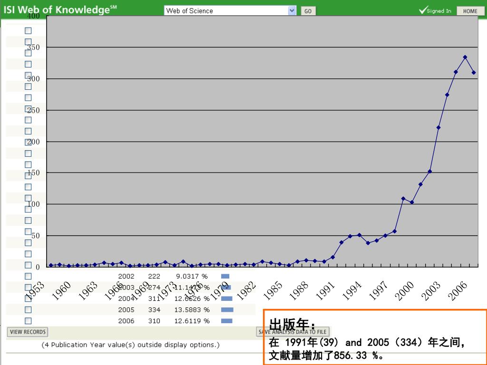This screenshot has width=487, height=365.
Task: Click the Web of Science database selector text
Action: [x=226, y=10]
